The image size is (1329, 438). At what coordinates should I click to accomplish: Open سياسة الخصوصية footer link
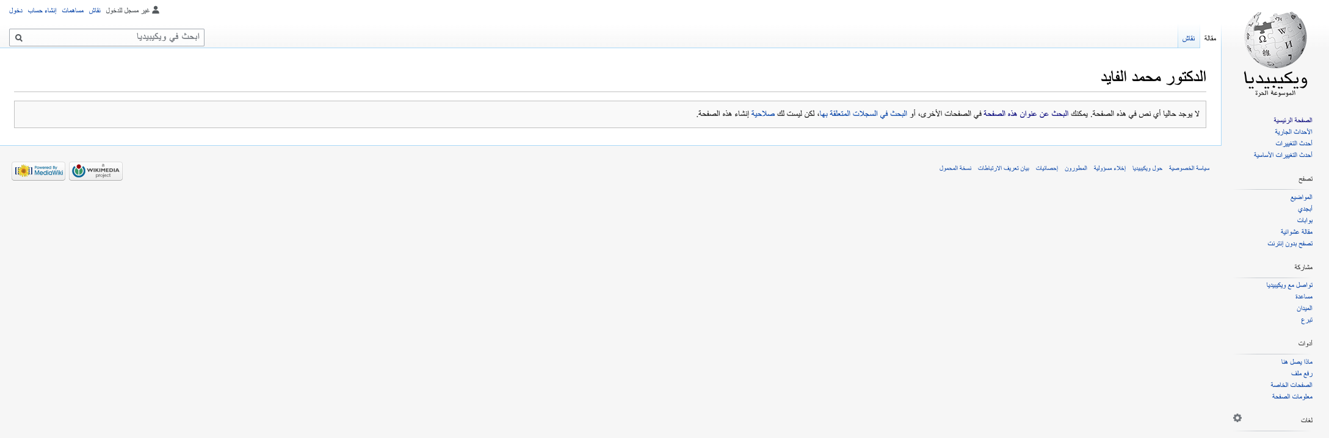coord(1189,168)
